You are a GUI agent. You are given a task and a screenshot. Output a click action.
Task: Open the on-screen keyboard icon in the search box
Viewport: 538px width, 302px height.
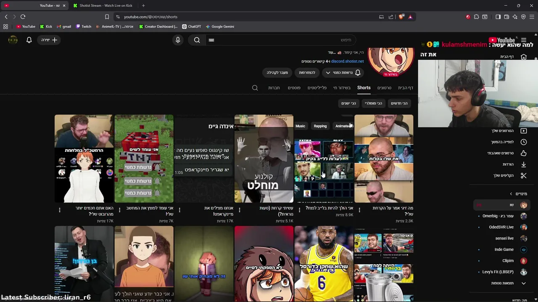[211, 40]
